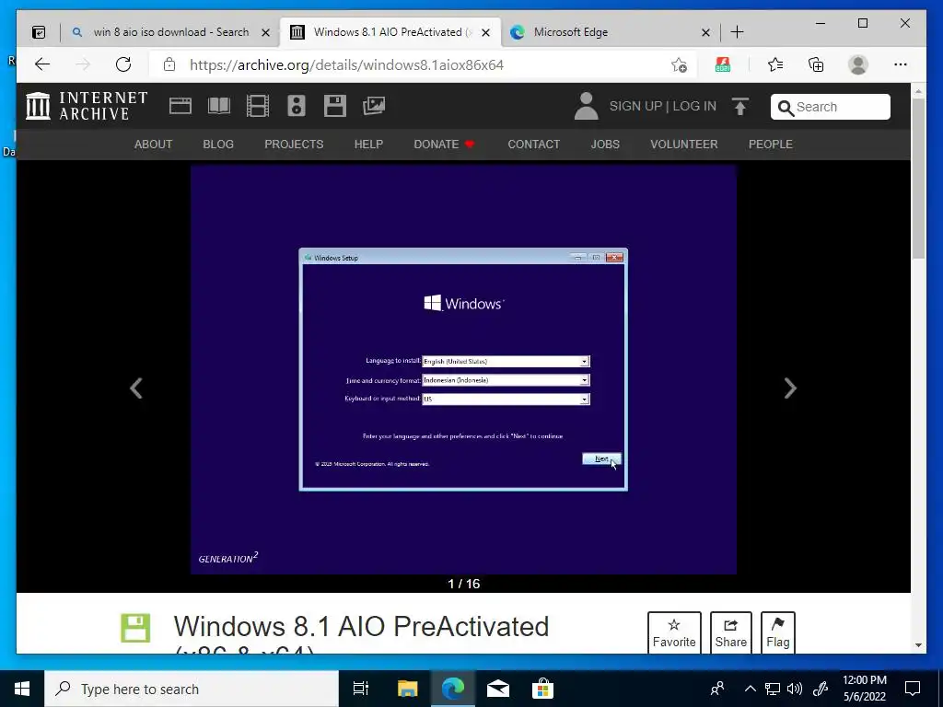The width and height of the screenshot is (943, 707).
Task: Open the Internet Archive texts book icon
Action: (219, 106)
